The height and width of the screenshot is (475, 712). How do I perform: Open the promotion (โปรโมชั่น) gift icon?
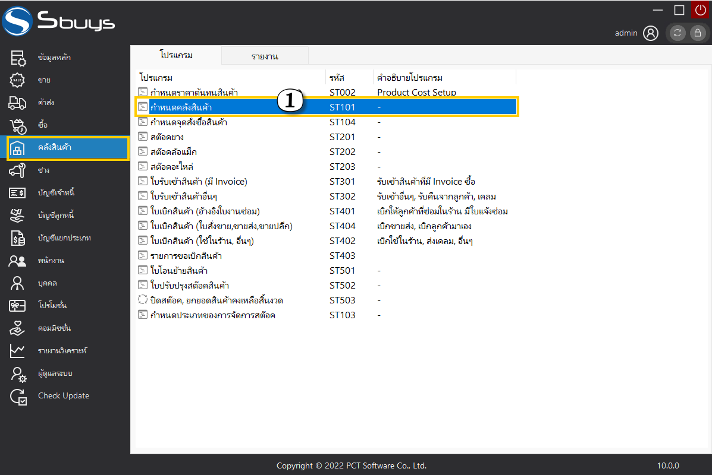(x=18, y=306)
